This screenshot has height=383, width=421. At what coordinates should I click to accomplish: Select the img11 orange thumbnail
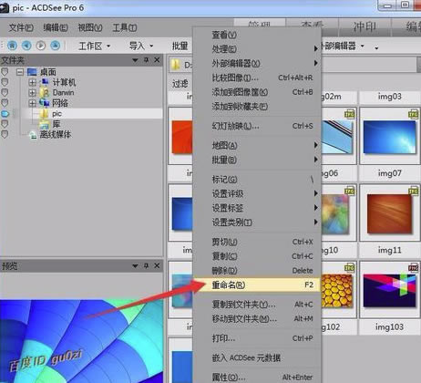[x=389, y=213]
